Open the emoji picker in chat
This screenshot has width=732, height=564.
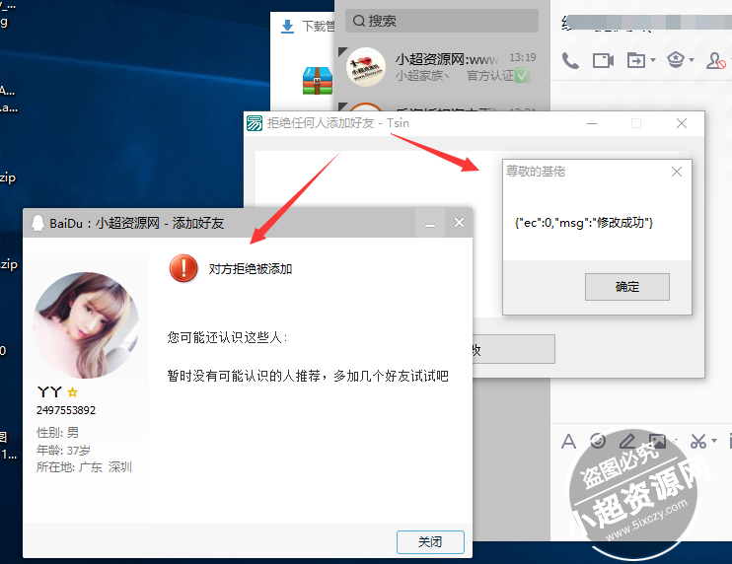pos(598,441)
